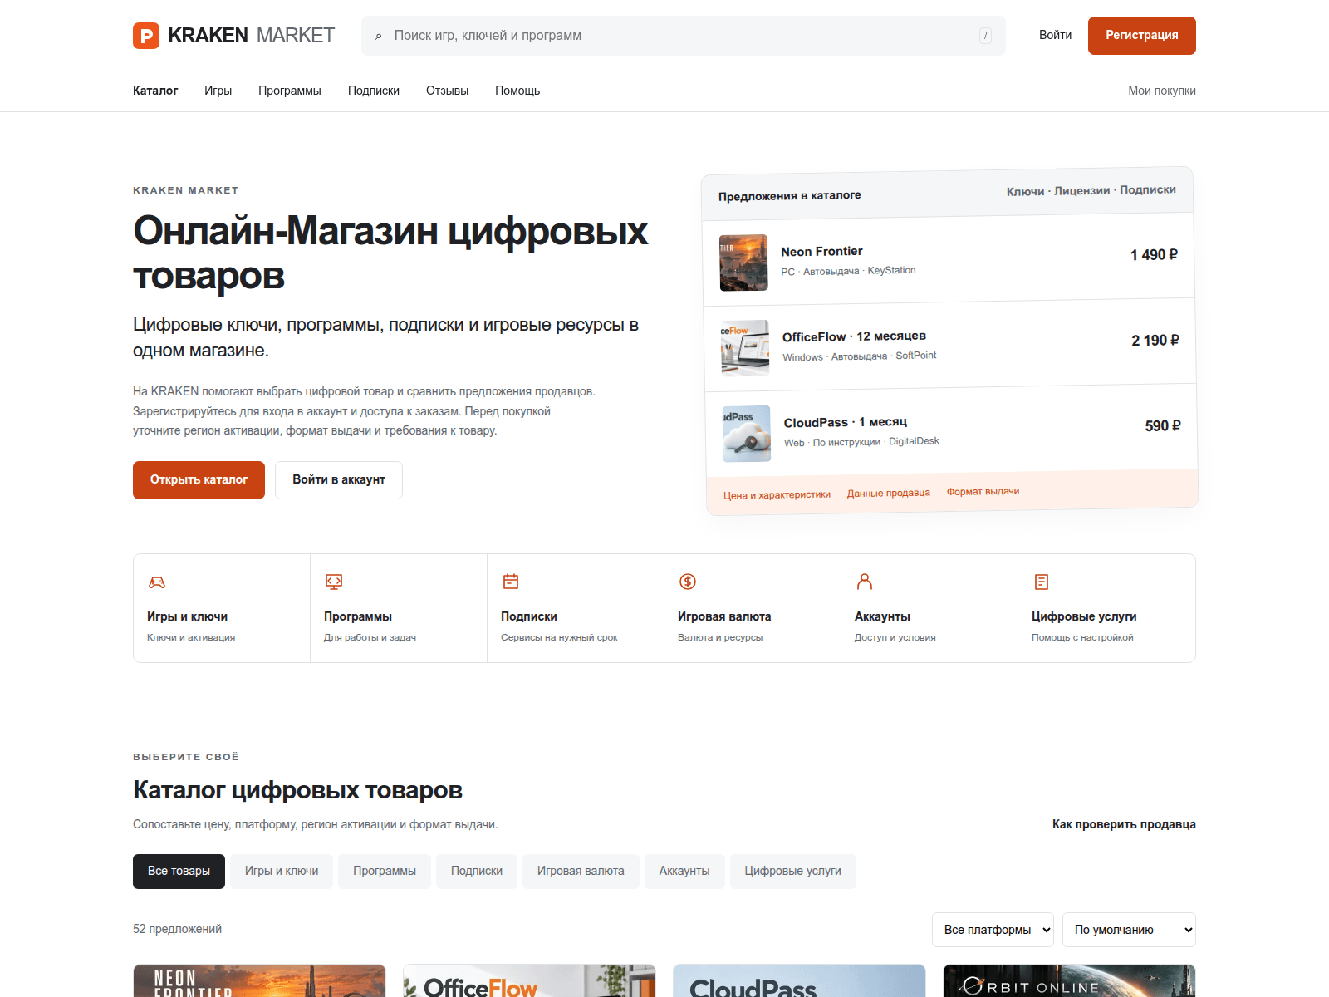Expand the Все платформы dropdown
1329x997 pixels.
[993, 930]
